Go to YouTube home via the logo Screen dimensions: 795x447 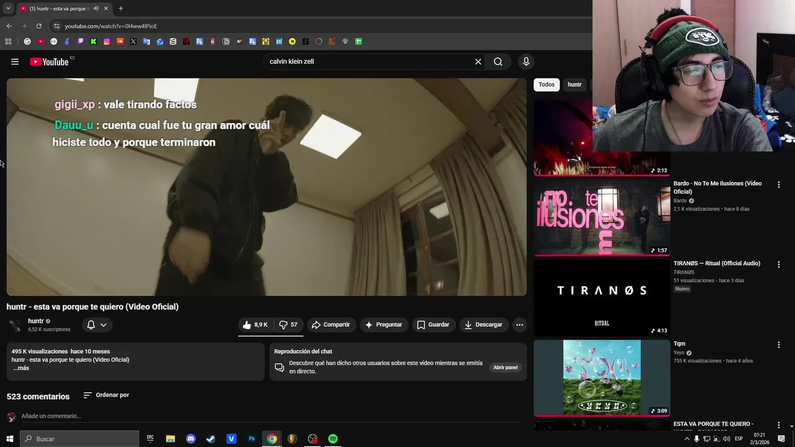click(x=49, y=61)
